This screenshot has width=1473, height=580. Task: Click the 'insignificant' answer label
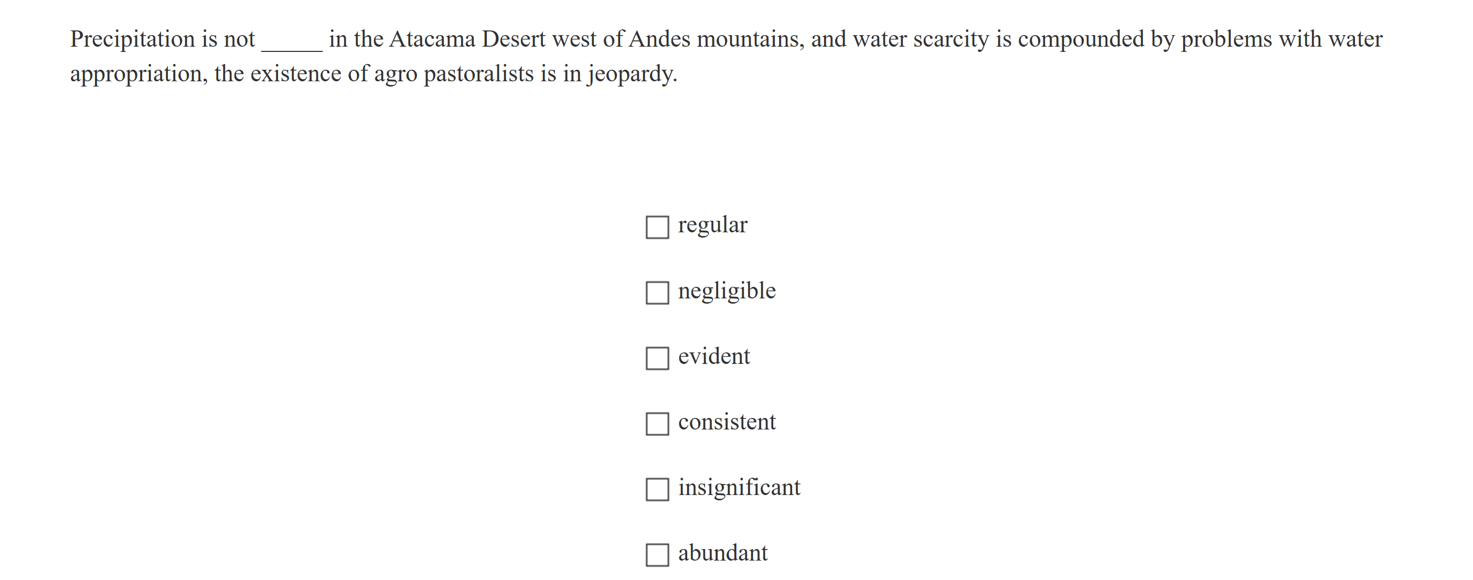739,488
